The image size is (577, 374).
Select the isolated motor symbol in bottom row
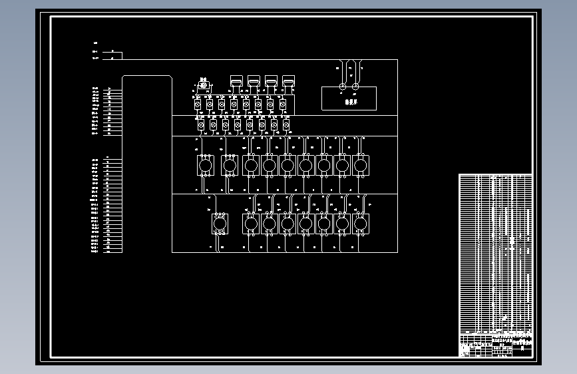click(220, 224)
